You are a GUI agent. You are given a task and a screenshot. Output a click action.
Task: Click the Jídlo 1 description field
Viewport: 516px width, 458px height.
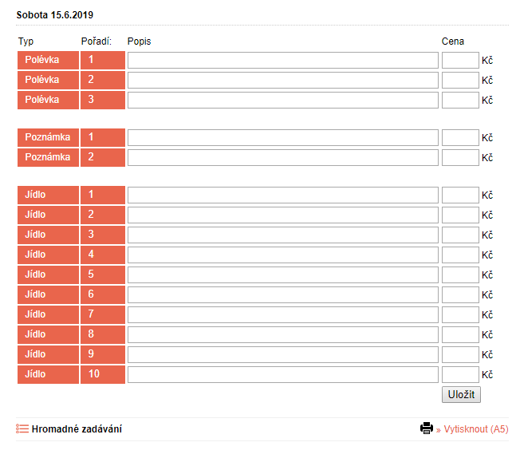282,195
